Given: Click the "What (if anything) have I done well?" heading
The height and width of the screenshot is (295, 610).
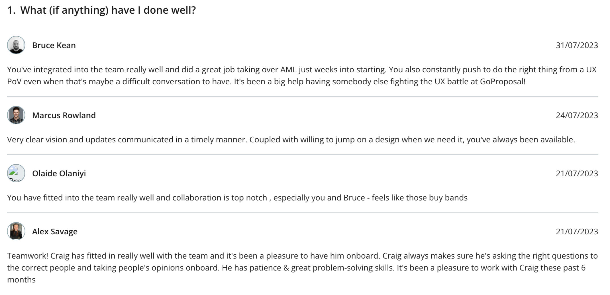Looking at the screenshot, I should 108,10.
